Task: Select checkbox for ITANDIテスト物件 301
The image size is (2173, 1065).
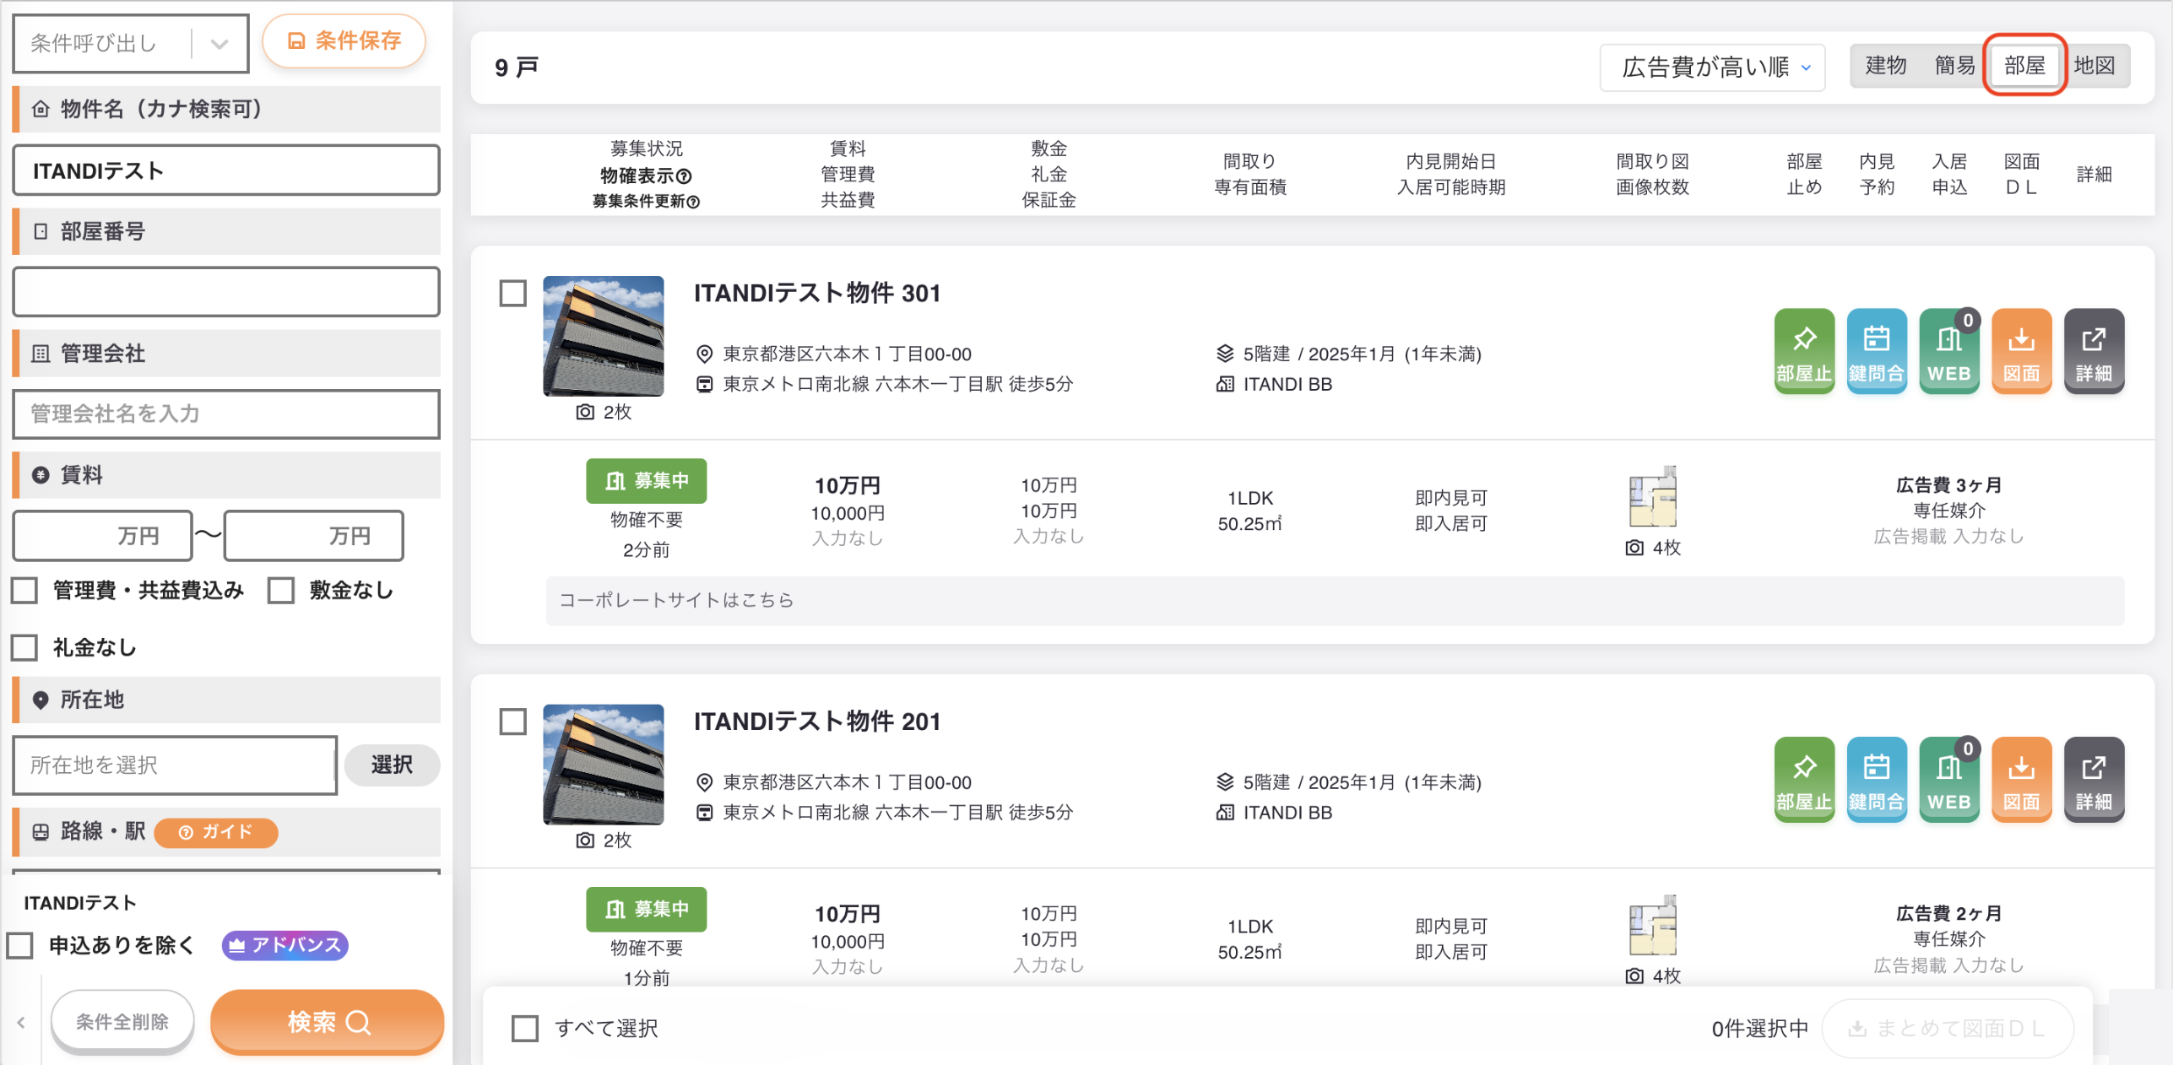Action: (x=513, y=293)
